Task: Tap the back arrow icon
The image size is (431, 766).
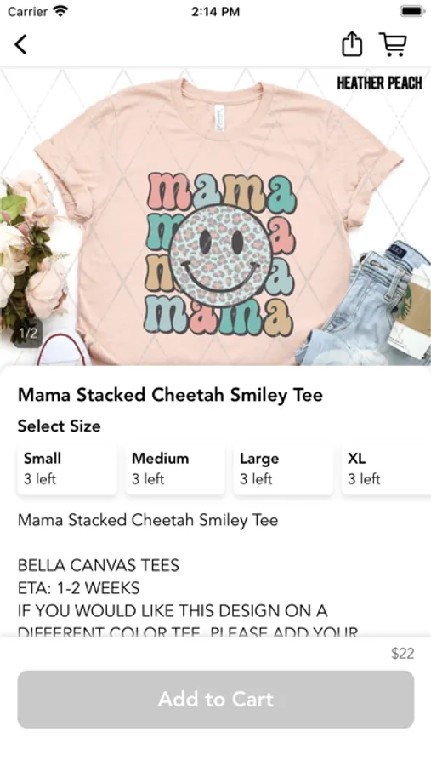Action: (x=20, y=44)
